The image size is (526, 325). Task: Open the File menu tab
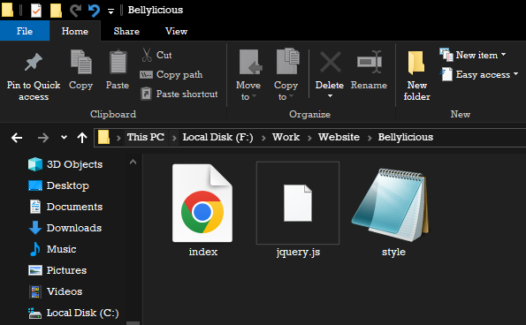pyautogui.click(x=25, y=31)
